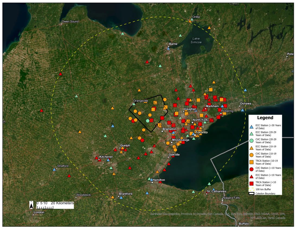Click the red triangle legend symbol
The image size is (296, 229).
pyautogui.click(x=252, y=176)
